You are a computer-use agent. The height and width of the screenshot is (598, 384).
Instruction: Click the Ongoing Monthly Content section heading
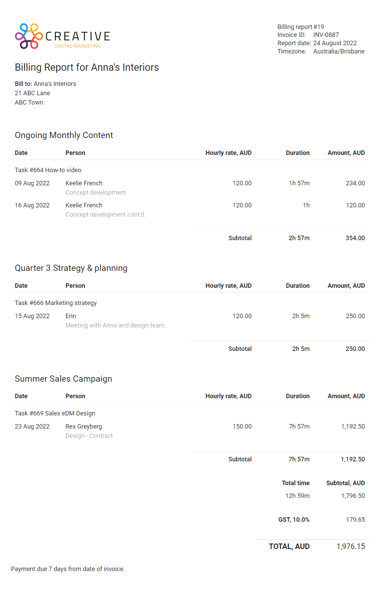[x=64, y=135]
